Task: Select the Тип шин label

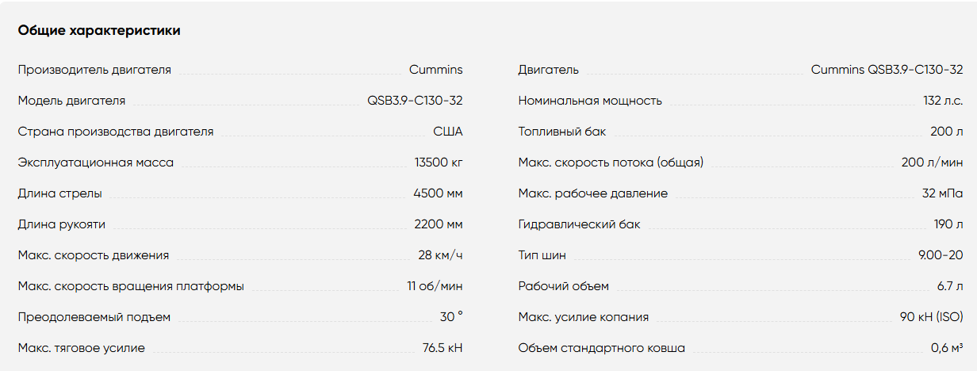Action: point(542,255)
